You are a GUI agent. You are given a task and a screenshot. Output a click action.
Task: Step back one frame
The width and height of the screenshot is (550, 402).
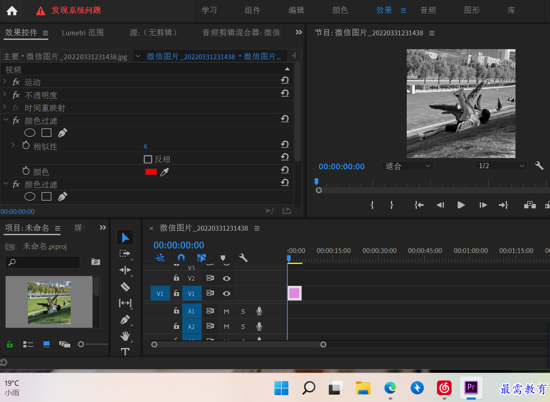[440, 205]
